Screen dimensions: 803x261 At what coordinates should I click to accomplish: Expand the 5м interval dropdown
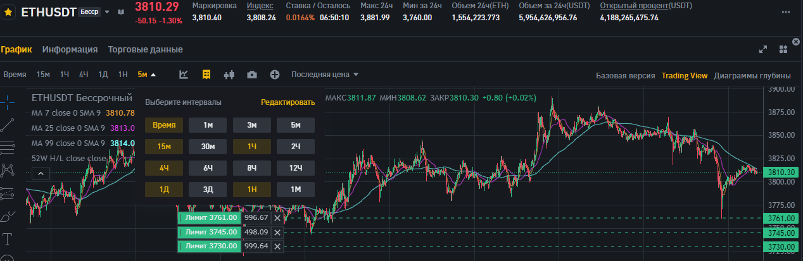click(x=146, y=75)
